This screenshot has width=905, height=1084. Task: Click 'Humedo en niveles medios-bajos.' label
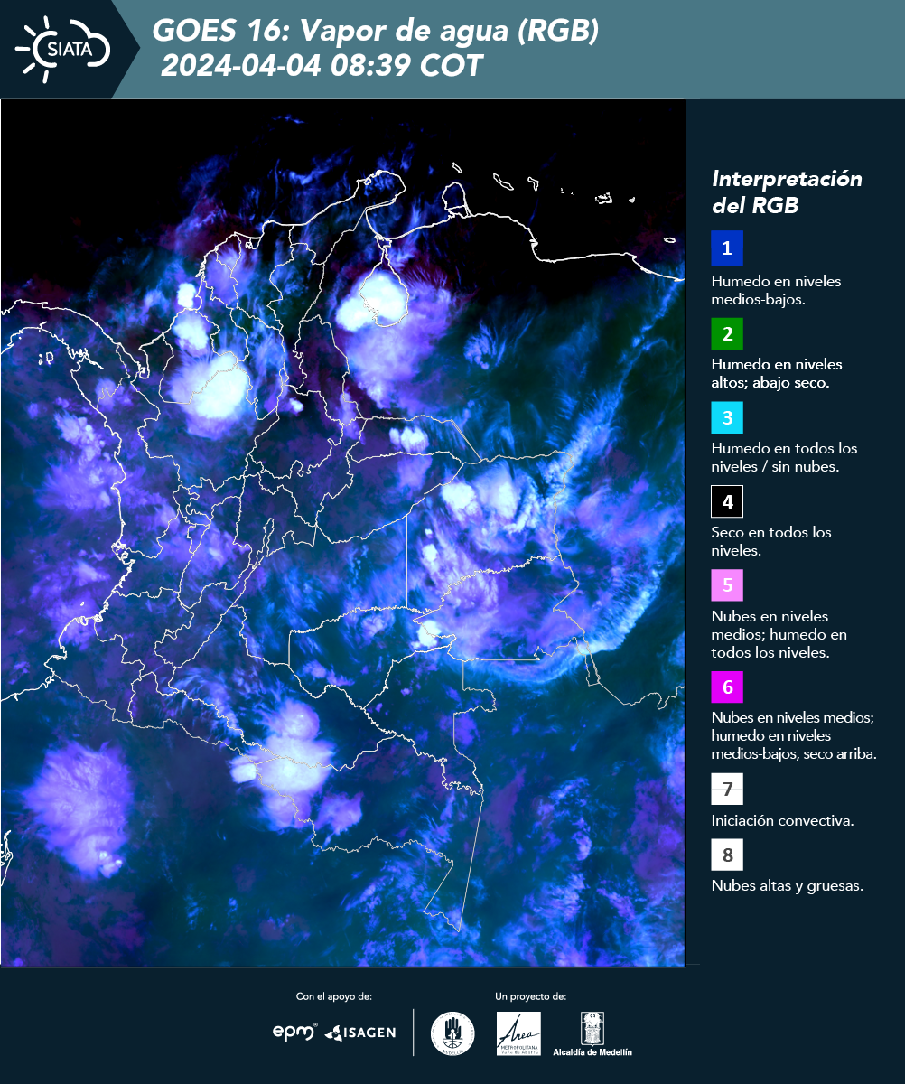[776, 290]
